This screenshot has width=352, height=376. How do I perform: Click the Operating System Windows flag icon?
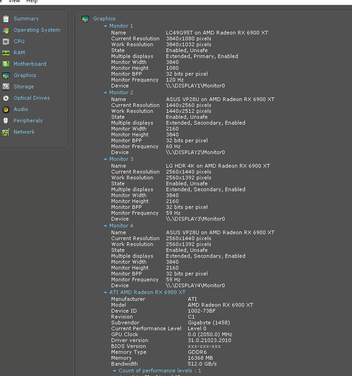[6, 30]
